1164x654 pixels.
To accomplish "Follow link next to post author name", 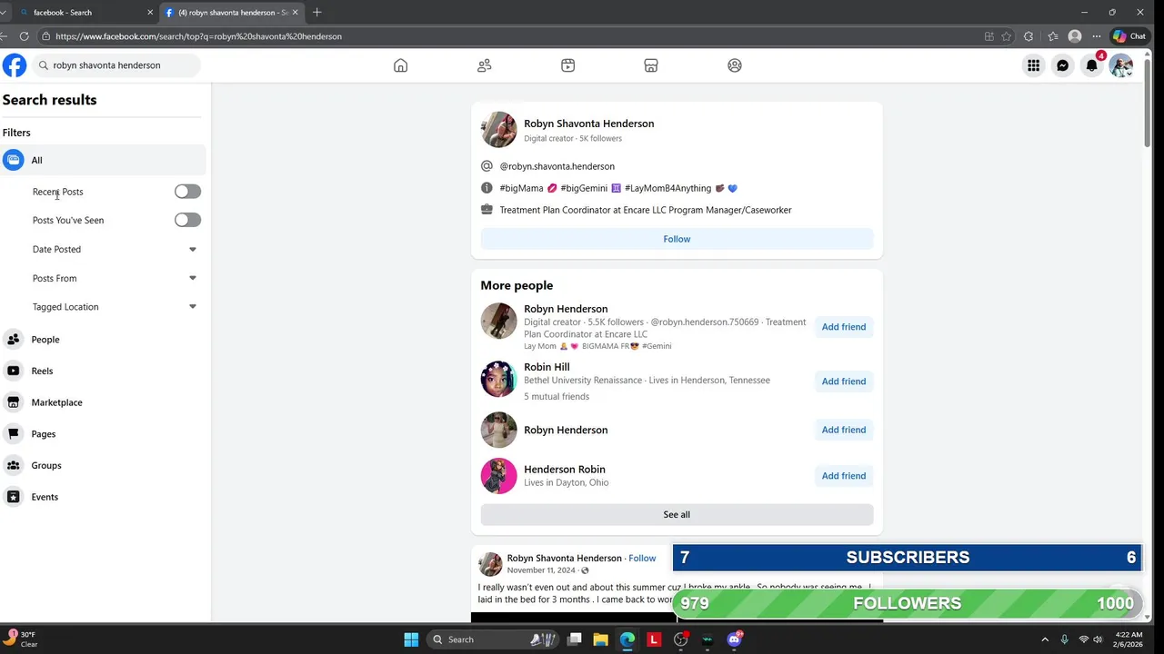I will coord(642,559).
